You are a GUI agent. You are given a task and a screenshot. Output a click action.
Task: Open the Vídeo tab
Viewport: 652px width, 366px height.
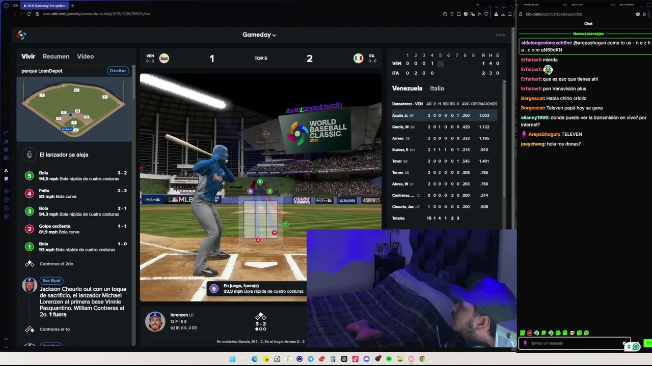[85, 56]
